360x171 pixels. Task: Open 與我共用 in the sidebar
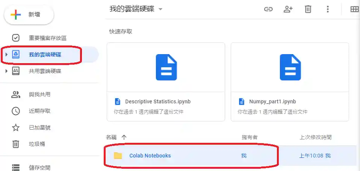[x=39, y=94]
